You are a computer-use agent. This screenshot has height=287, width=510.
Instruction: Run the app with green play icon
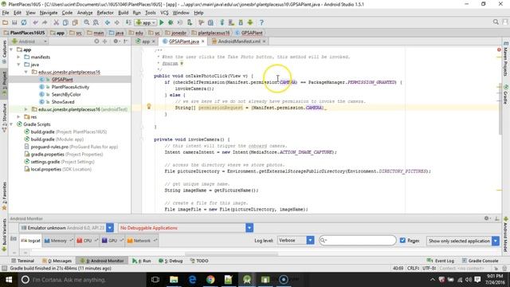coord(161,22)
